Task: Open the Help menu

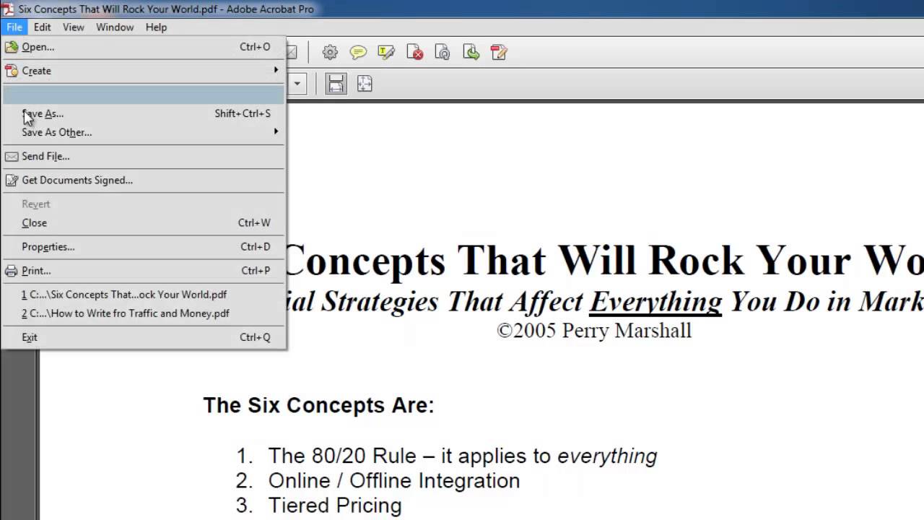Action: click(x=156, y=27)
